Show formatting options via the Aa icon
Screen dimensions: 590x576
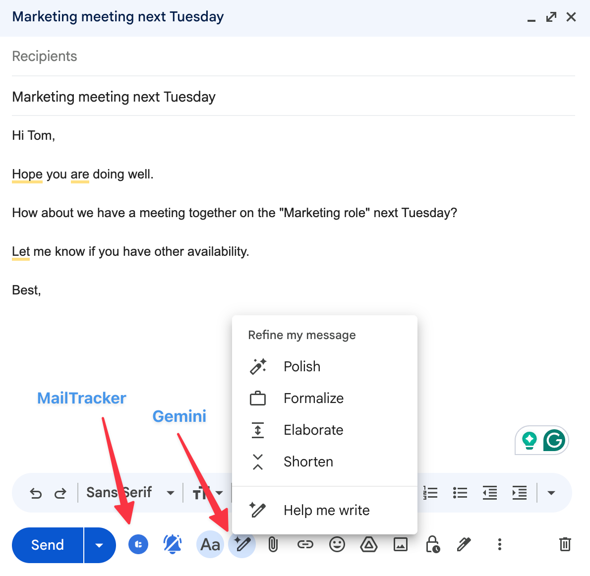tap(210, 544)
